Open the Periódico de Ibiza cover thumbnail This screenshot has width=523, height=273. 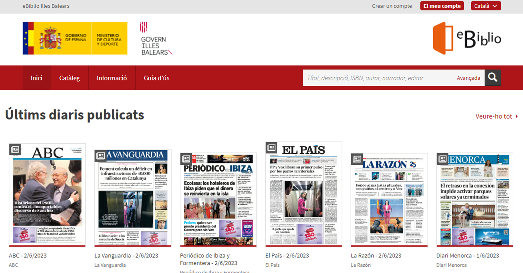click(x=218, y=200)
